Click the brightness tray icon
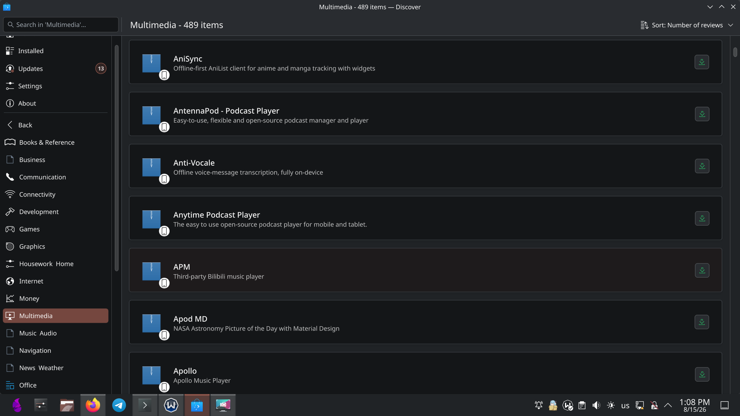740x416 pixels. [x=611, y=405]
